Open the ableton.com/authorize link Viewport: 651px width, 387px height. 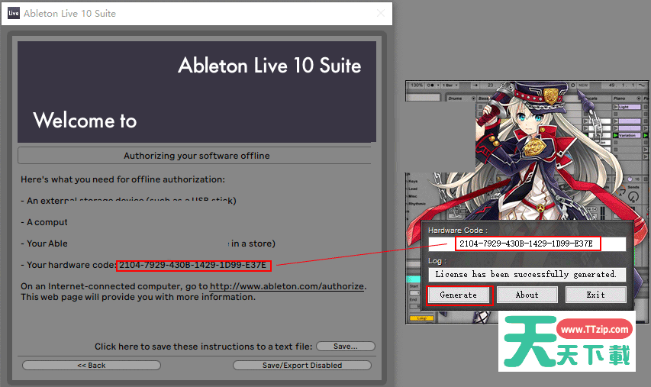287,286
